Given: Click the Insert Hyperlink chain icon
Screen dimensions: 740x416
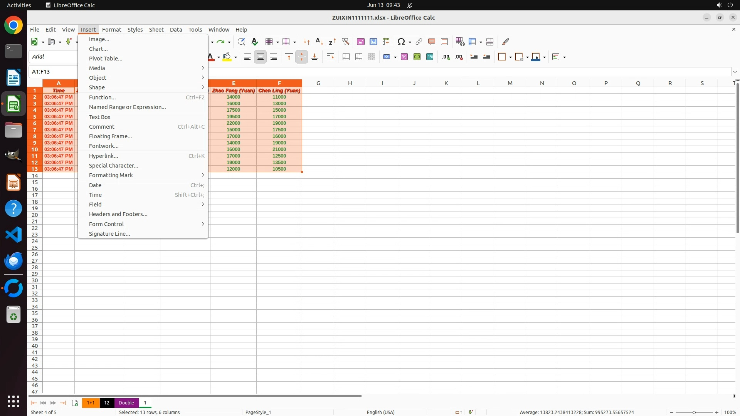Looking at the screenshot, I should (x=419, y=42).
